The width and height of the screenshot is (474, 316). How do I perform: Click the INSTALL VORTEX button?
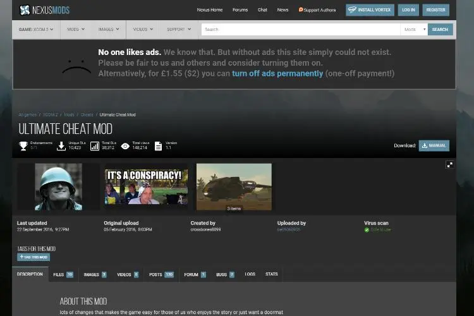[370, 10]
